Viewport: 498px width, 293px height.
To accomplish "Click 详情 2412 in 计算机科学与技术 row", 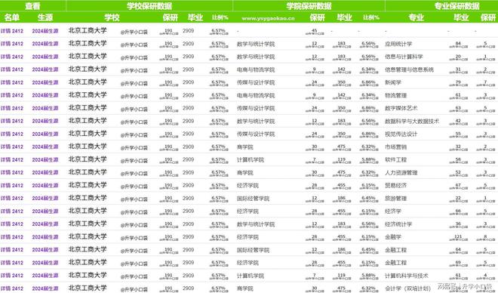I will click(12, 276).
